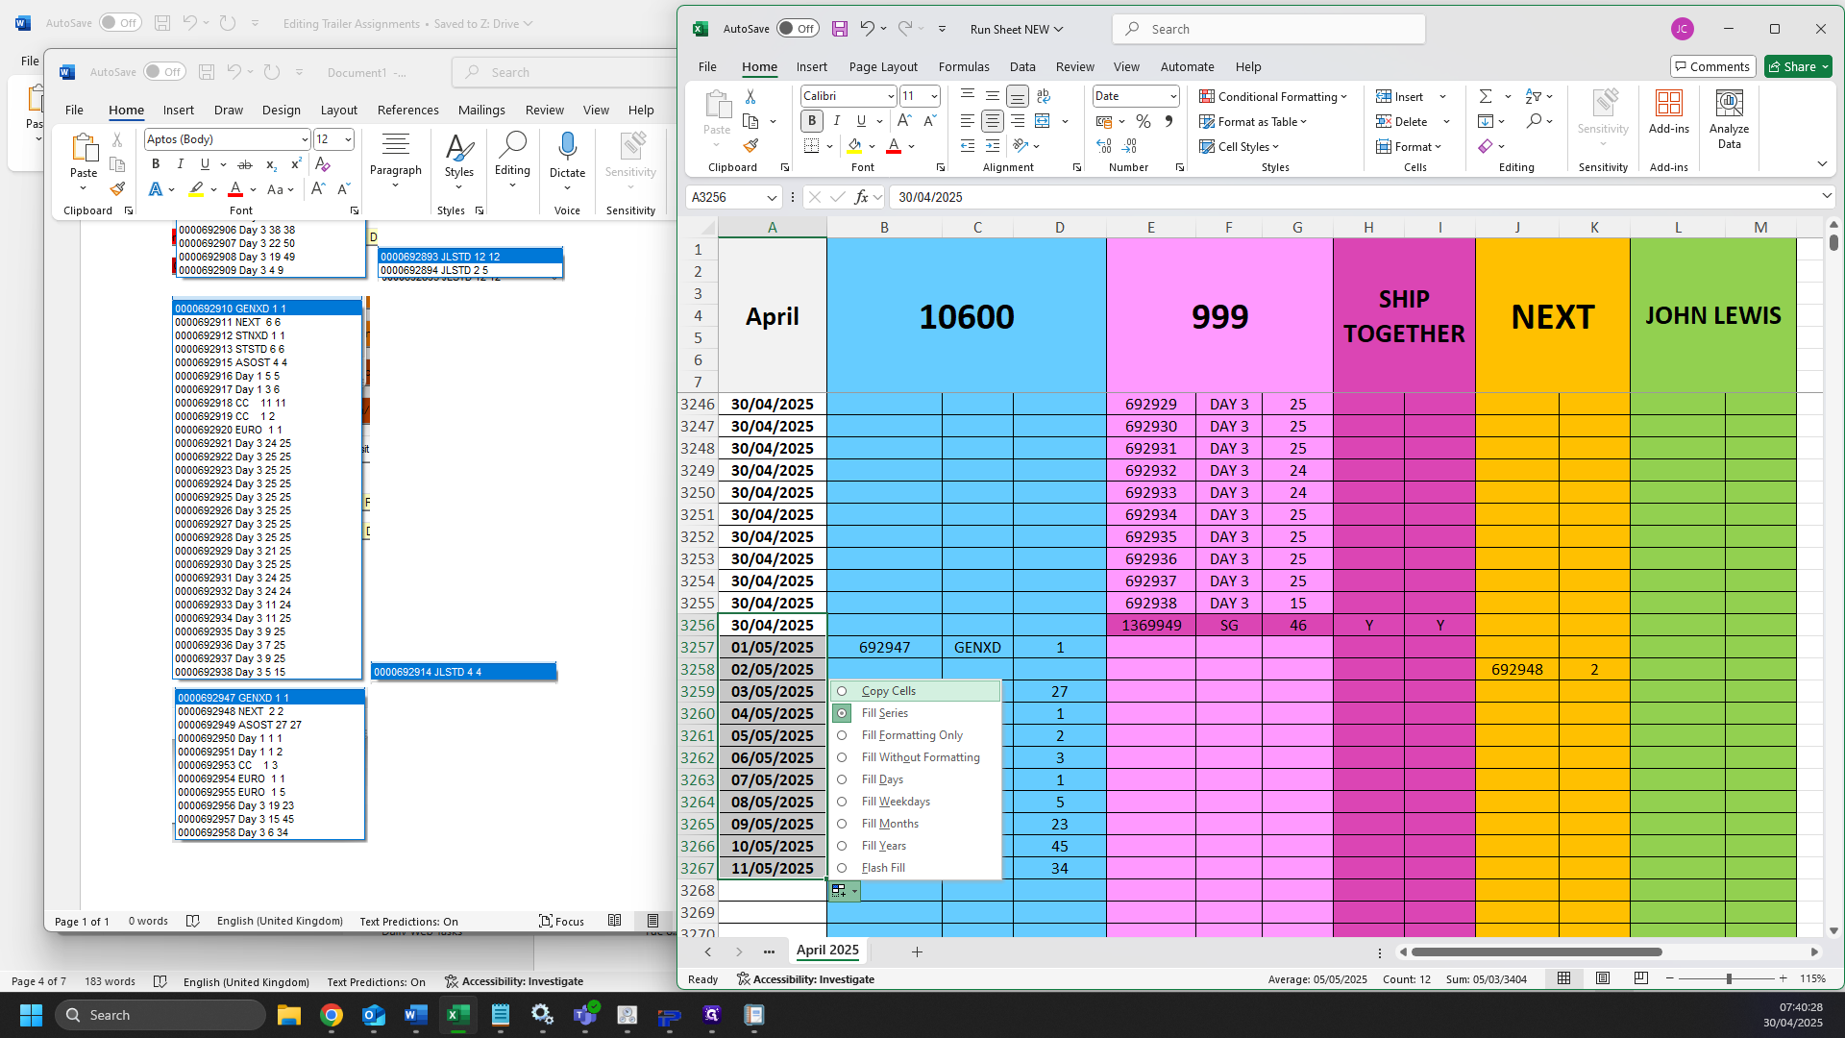Toggle Excel AutoSave switch
This screenshot has width=1845, height=1038.
[x=798, y=29]
